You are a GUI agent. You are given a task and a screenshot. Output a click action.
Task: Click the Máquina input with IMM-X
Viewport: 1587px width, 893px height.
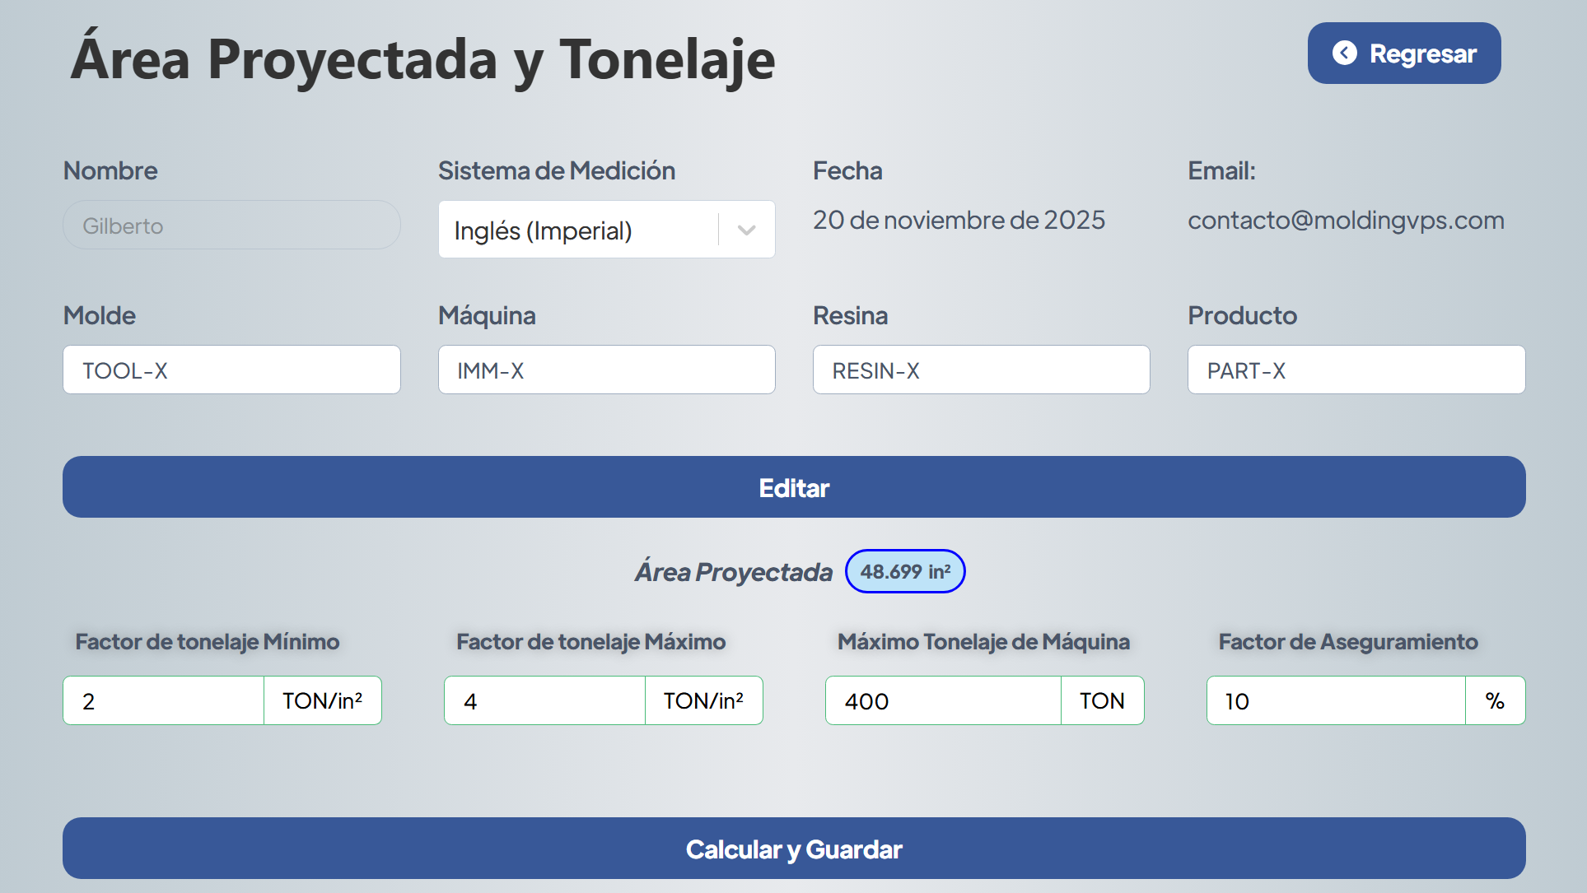[x=606, y=370]
